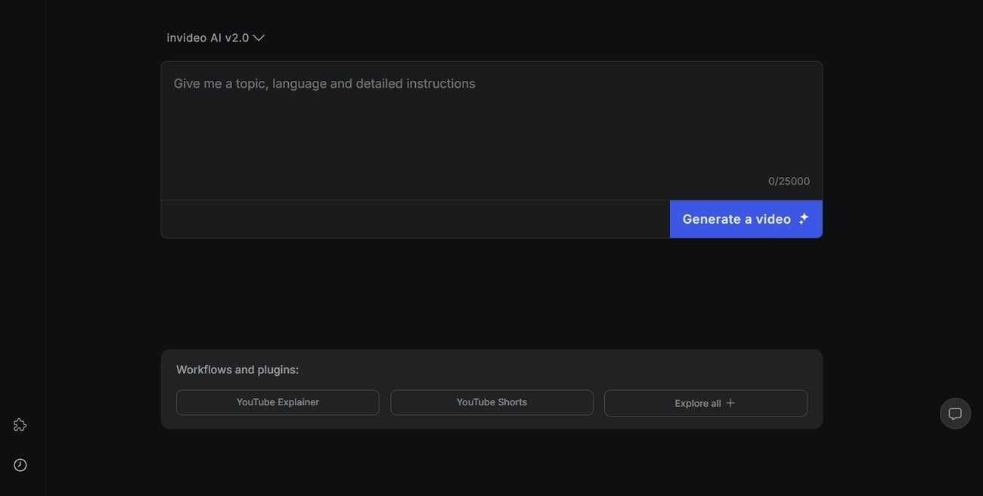Open the plugins puzzle icon in sidebar

(x=20, y=425)
